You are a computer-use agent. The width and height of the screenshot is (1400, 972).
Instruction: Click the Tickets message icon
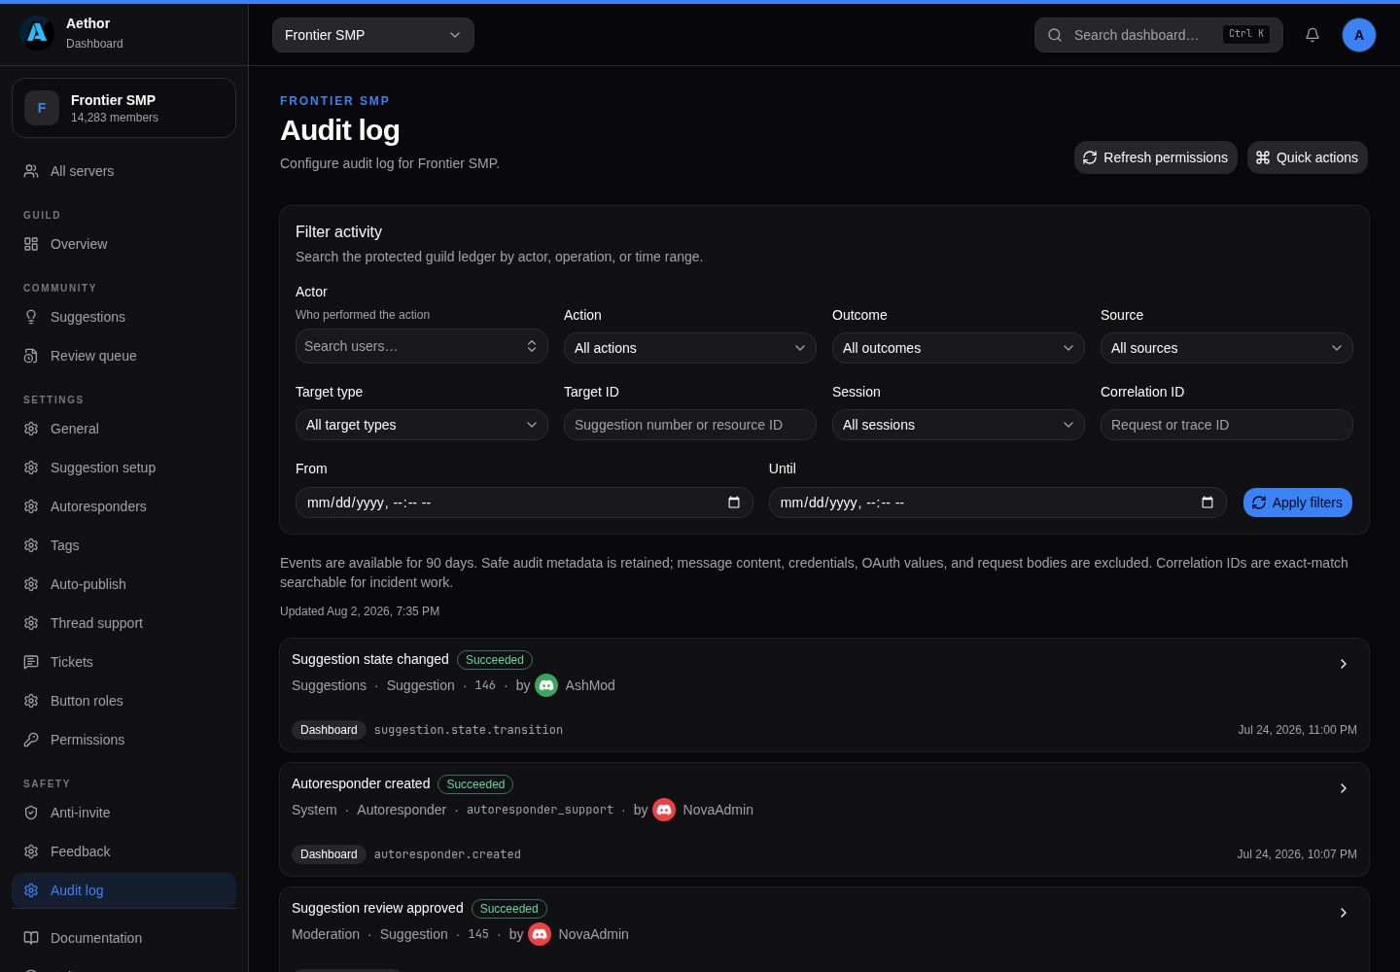click(31, 662)
